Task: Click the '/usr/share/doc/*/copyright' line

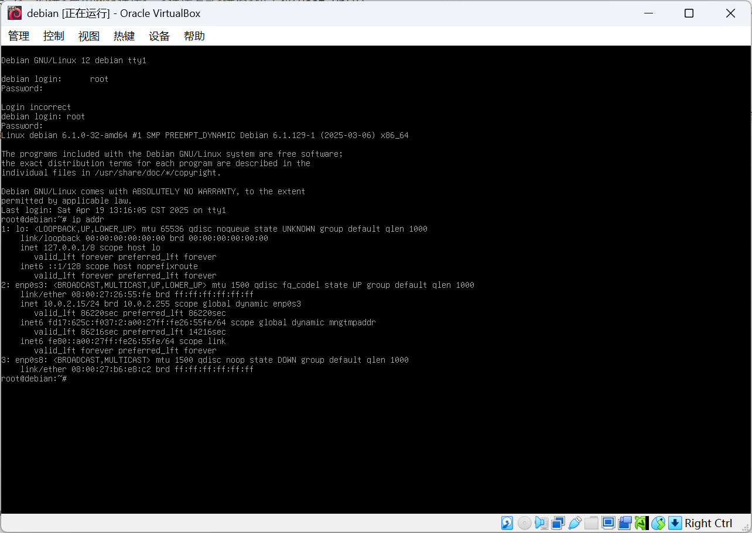Action: [x=111, y=173]
